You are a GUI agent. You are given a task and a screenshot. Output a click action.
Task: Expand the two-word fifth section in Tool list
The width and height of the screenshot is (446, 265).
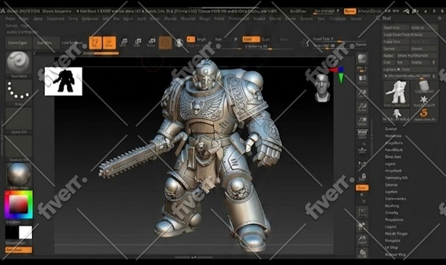(393, 157)
